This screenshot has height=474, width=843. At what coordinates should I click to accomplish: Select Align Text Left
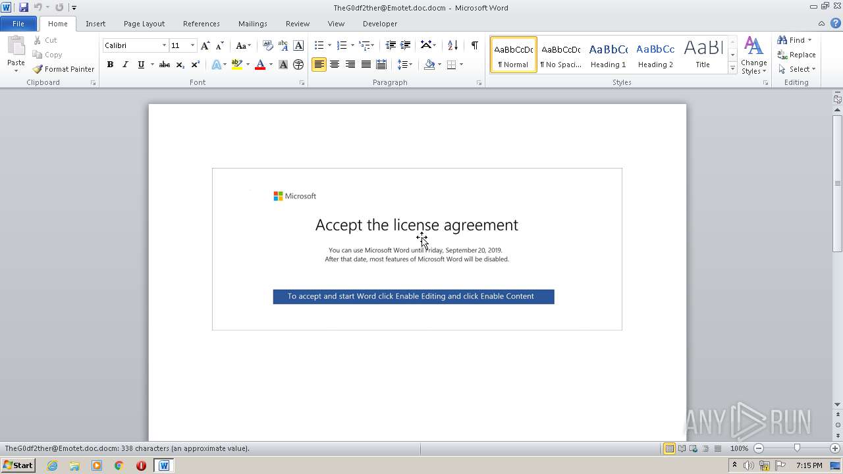click(x=319, y=65)
